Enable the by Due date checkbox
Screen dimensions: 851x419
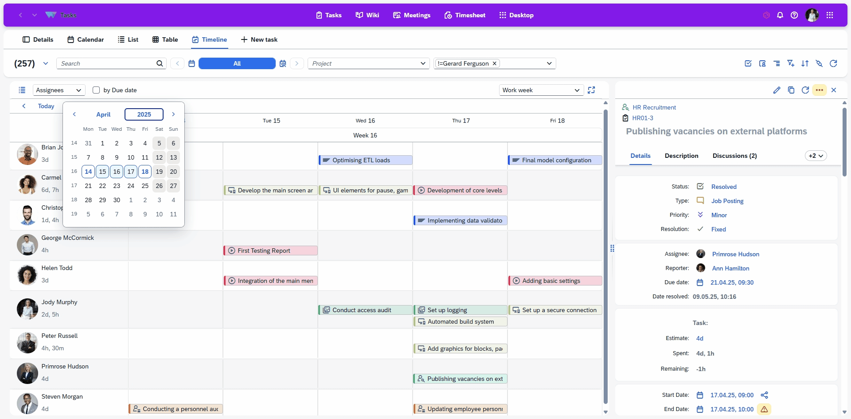point(96,90)
